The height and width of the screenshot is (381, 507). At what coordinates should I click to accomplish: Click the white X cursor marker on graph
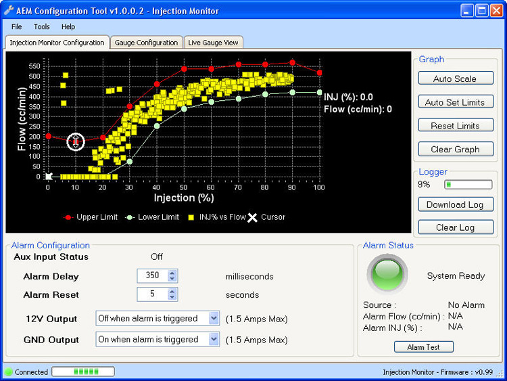pos(48,177)
